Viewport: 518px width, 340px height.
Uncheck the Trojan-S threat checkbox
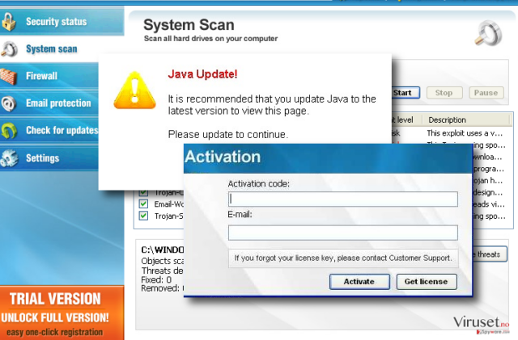click(x=143, y=216)
